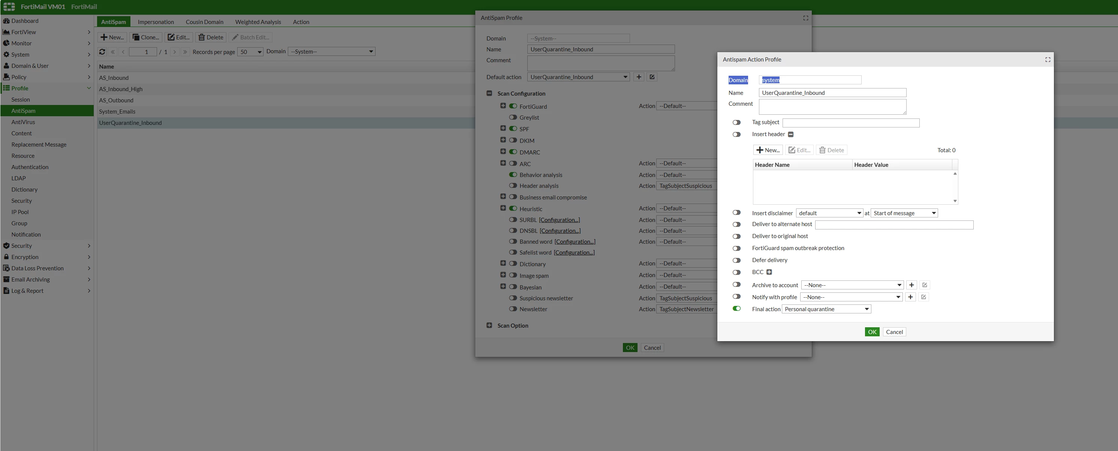
Task: Open Banned word Configuration link
Action: click(575, 242)
